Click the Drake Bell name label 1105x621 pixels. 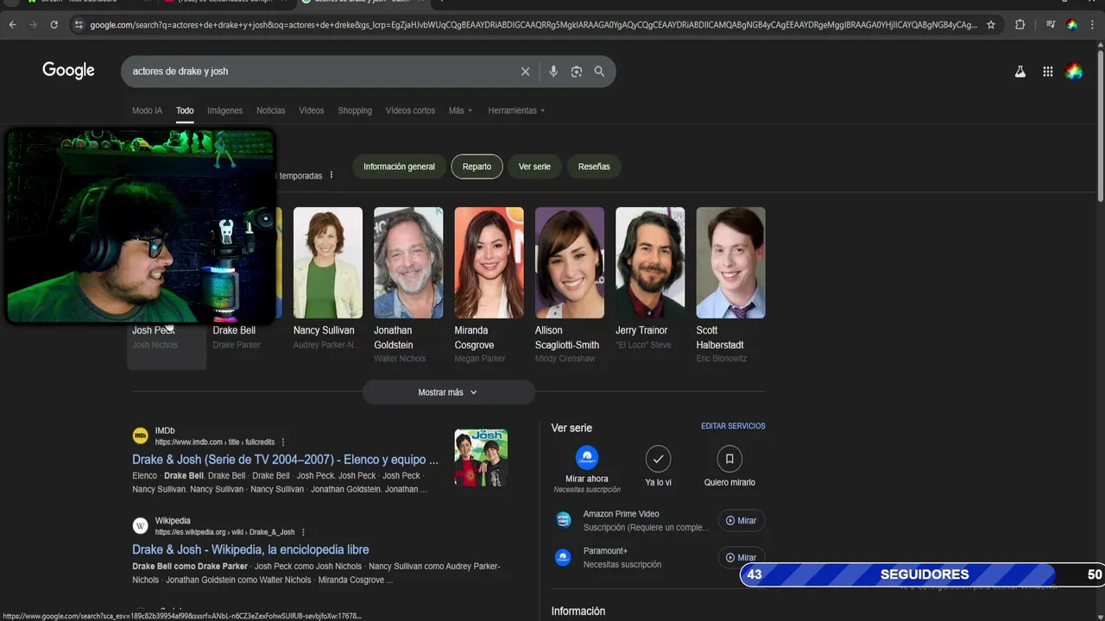click(x=234, y=330)
